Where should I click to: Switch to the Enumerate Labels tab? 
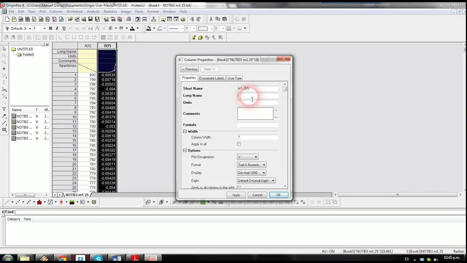tap(212, 78)
